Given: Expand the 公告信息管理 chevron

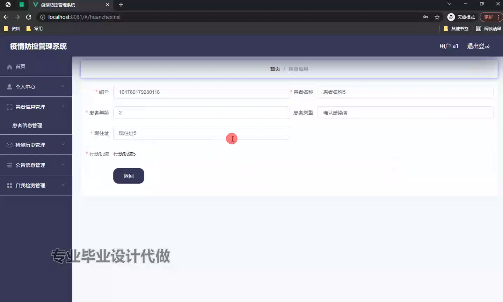Looking at the screenshot, I should (x=63, y=165).
